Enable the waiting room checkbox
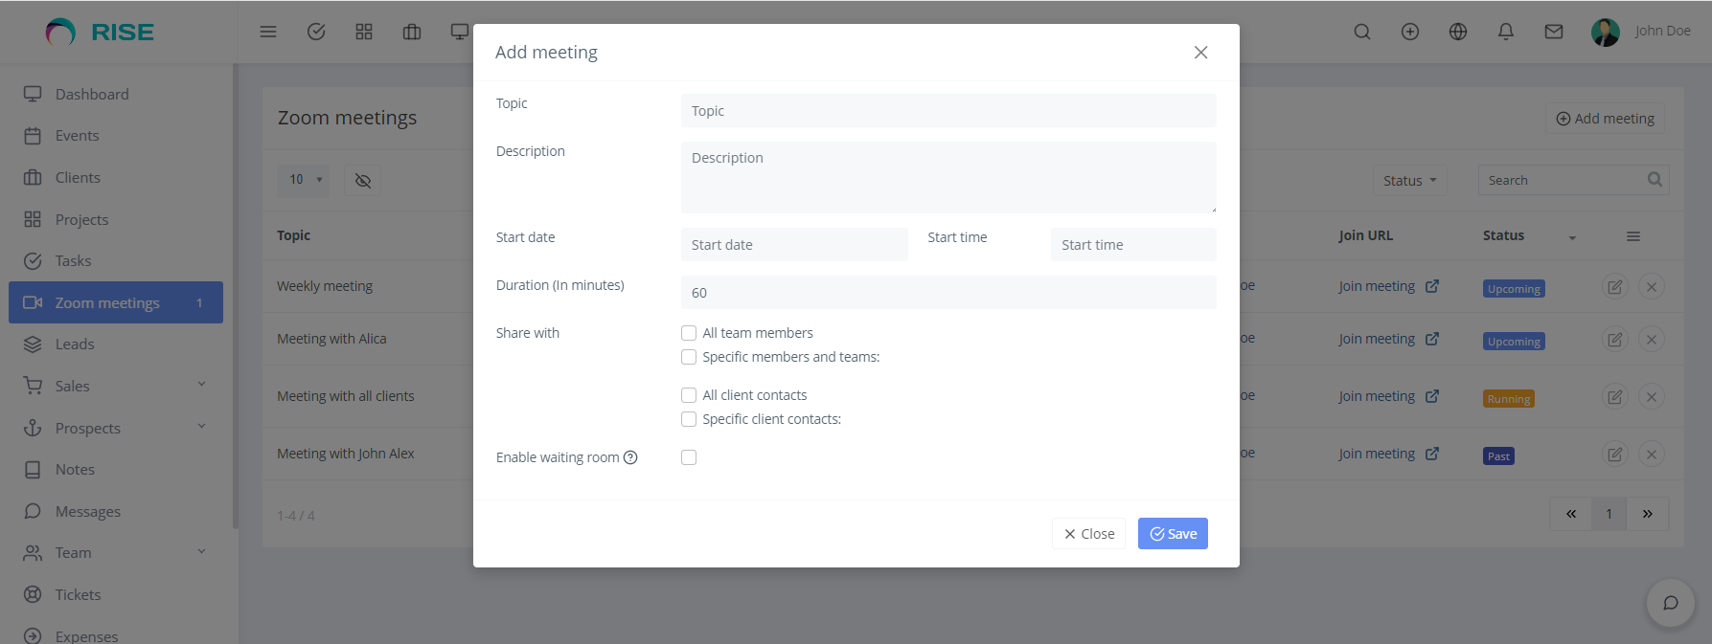The width and height of the screenshot is (1712, 644). pyautogui.click(x=689, y=457)
